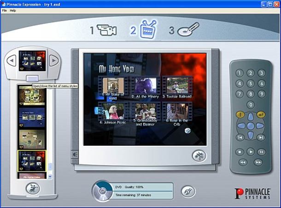This screenshot has width=281, height=208.
Task: Click remote number 1 button
Action: [240, 73]
